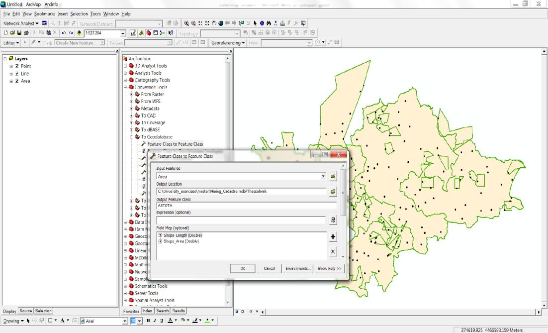Open the File menu
548x333 pixels.
click(x=6, y=13)
